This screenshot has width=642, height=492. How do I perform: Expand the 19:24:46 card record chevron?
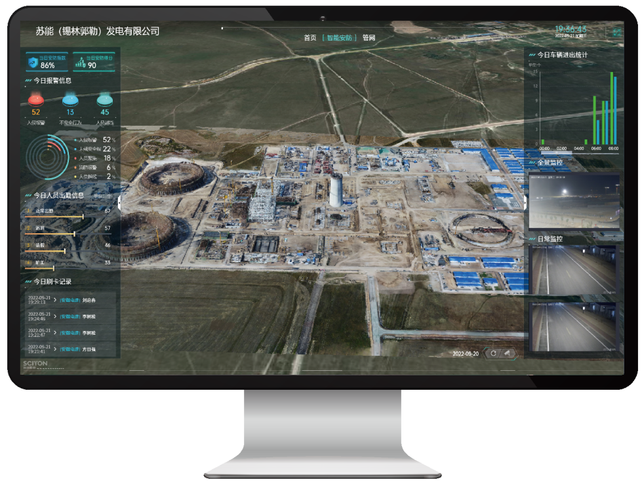[55, 316]
